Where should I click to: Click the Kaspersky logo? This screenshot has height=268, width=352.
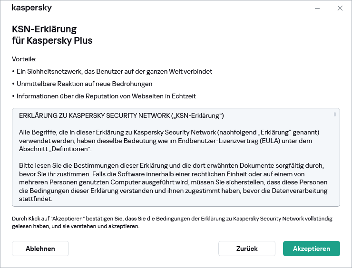coord(32,8)
